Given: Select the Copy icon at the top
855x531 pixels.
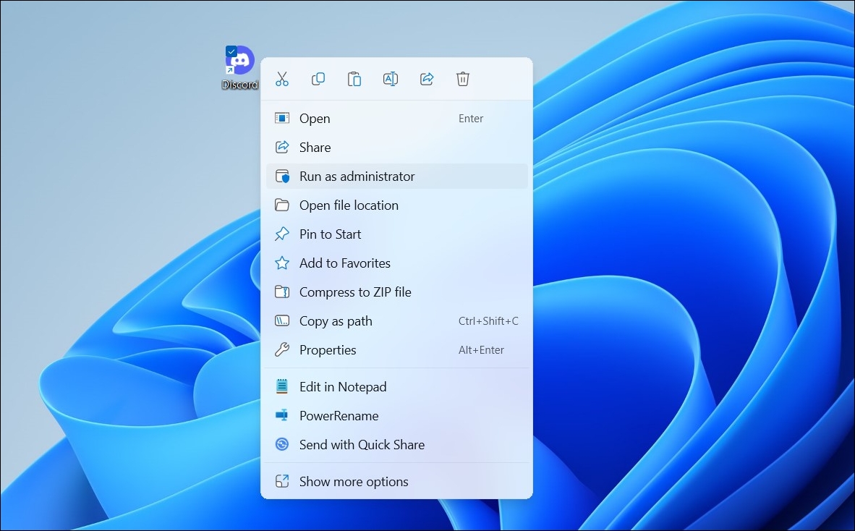Looking at the screenshot, I should pyautogui.click(x=318, y=79).
